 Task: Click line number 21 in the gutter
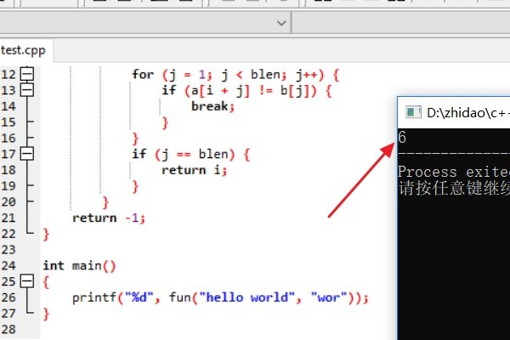[9, 218]
